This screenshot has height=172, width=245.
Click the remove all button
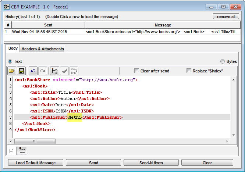(x=226, y=17)
